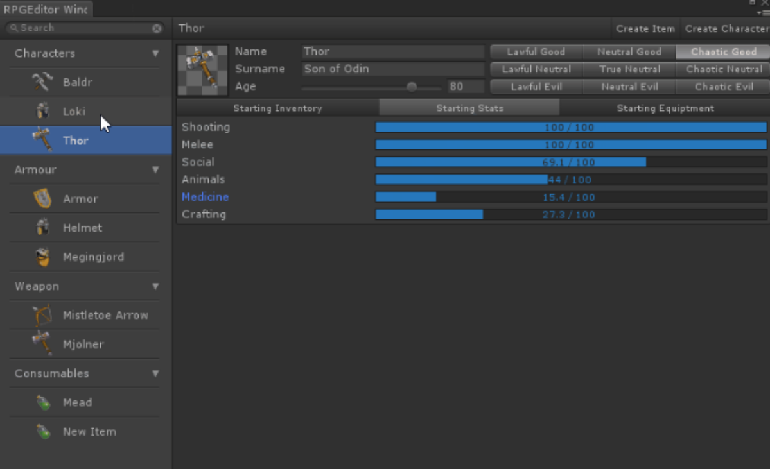Collapse the Characters section arrow
Viewport: 770px width, 469px height.
(x=155, y=53)
